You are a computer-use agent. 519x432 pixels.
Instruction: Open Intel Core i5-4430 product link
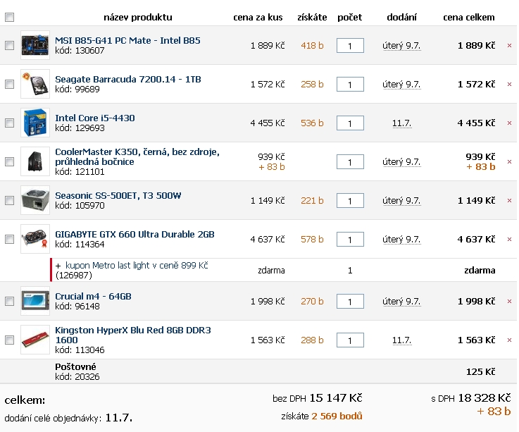[x=94, y=118]
